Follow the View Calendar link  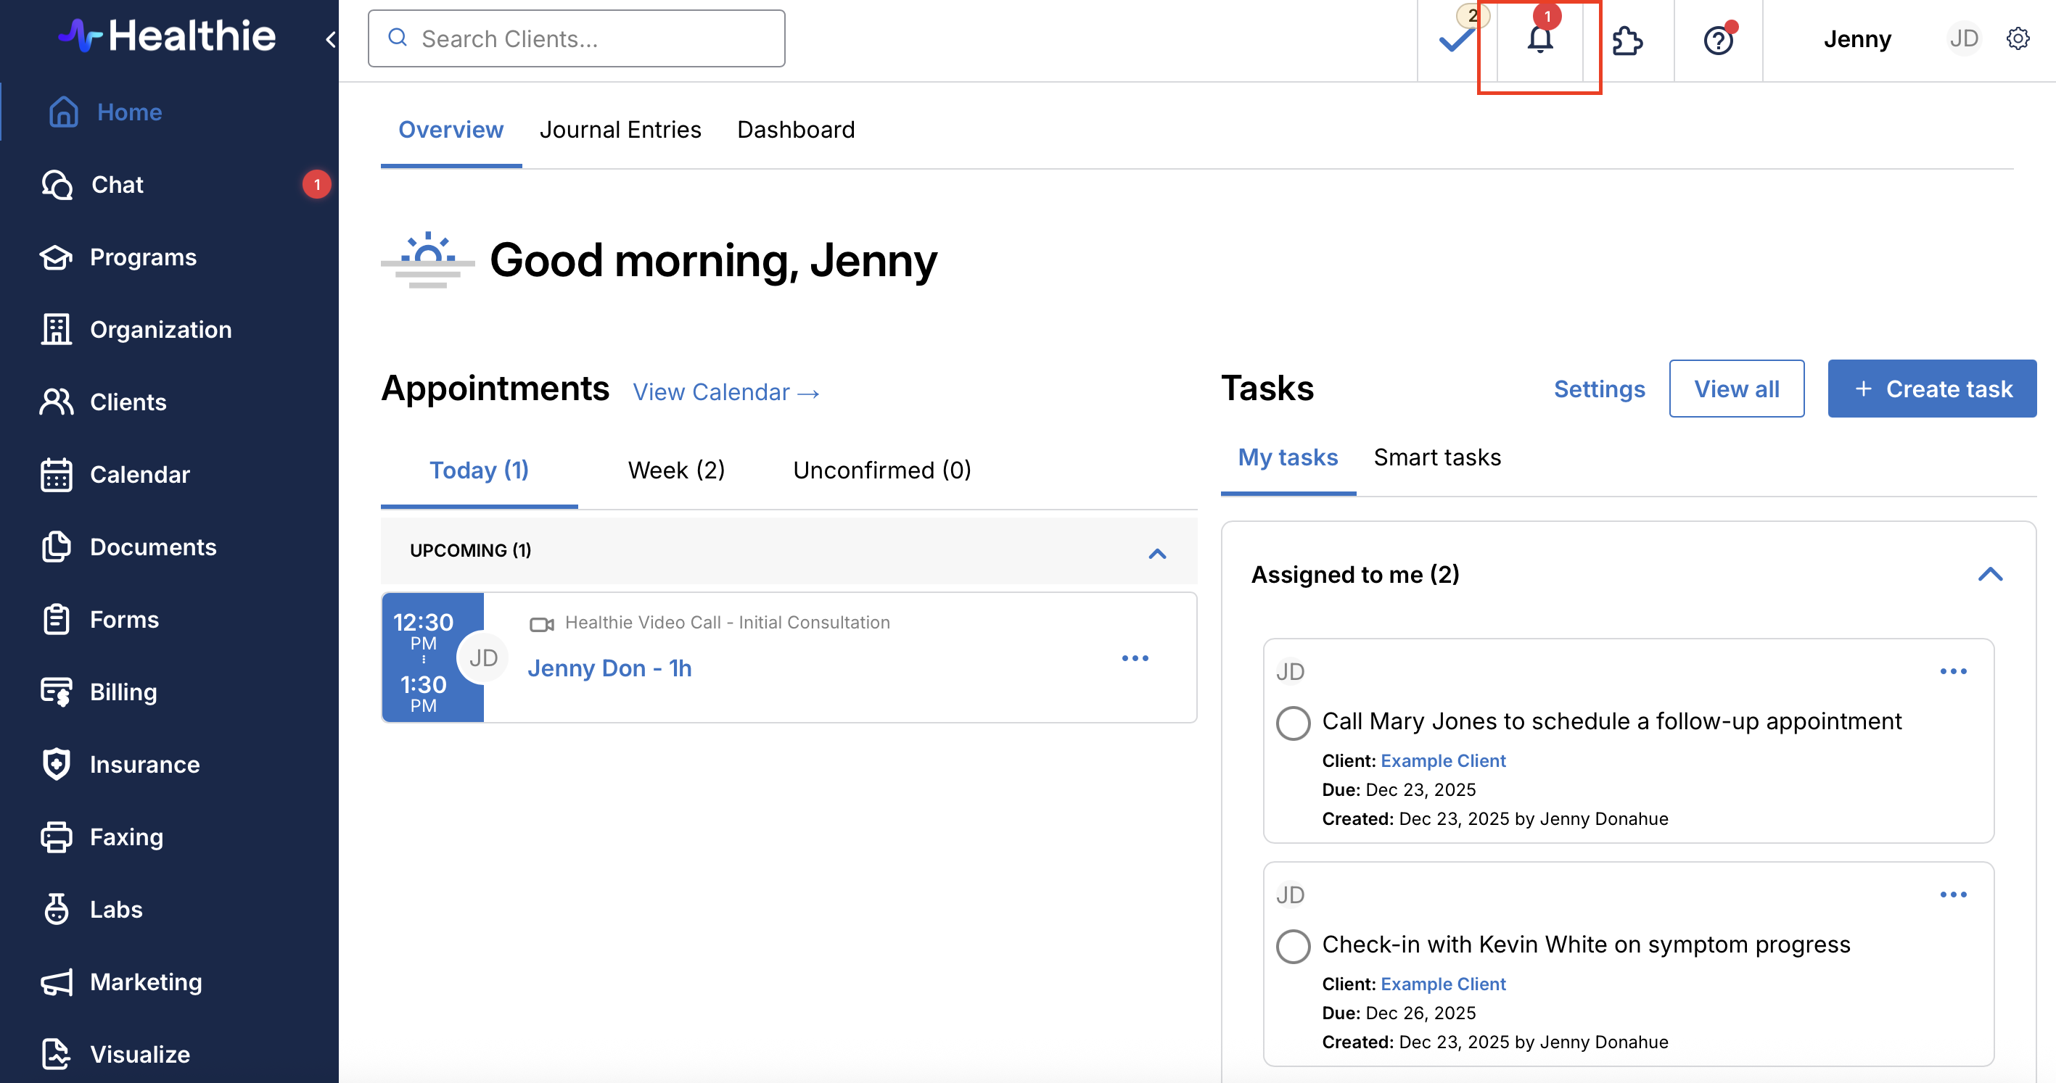click(x=725, y=392)
